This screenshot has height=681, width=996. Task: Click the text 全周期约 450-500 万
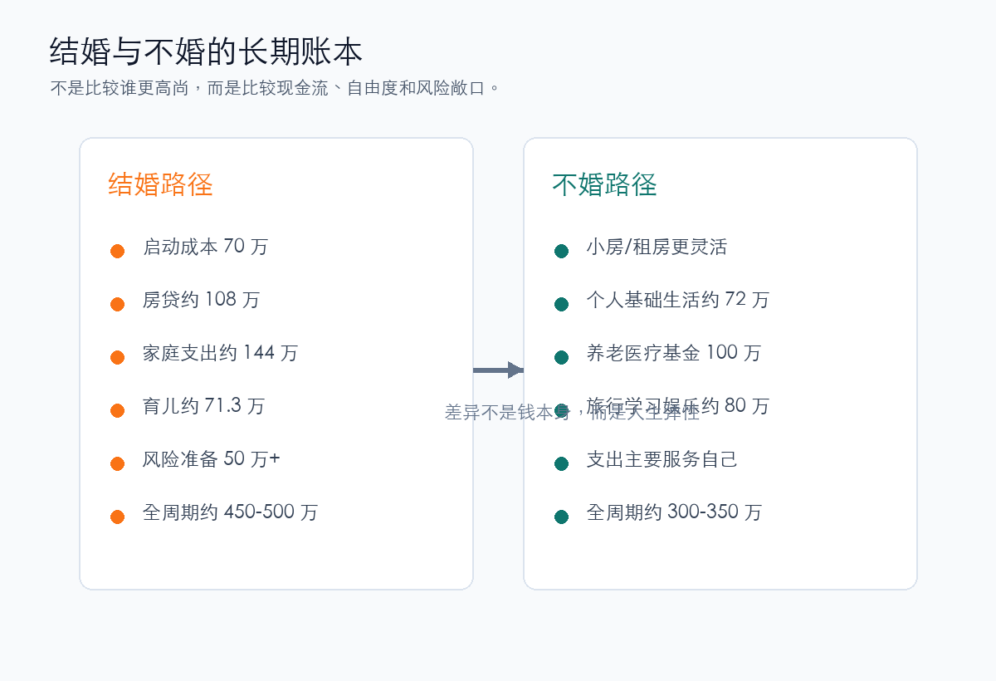coord(230,512)
